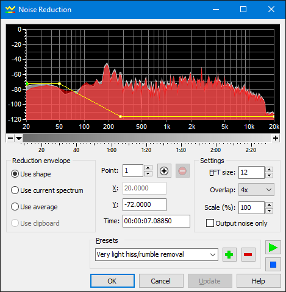Click the X value field 20.0000
The image size is (286, 292).
point(145,188)
